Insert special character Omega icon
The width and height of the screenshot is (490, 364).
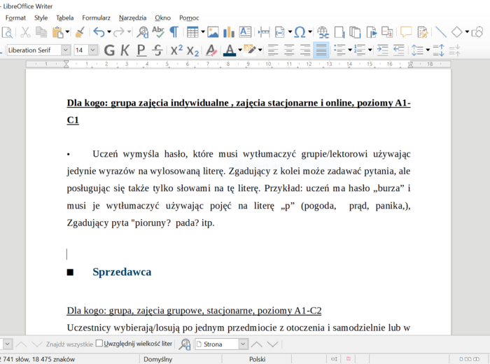[300, 32]
